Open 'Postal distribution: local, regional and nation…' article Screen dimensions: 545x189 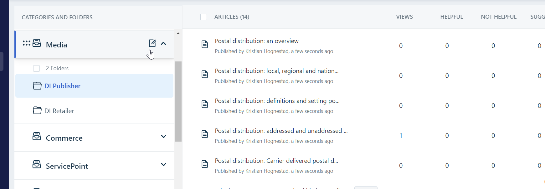(x=277, y=71)
